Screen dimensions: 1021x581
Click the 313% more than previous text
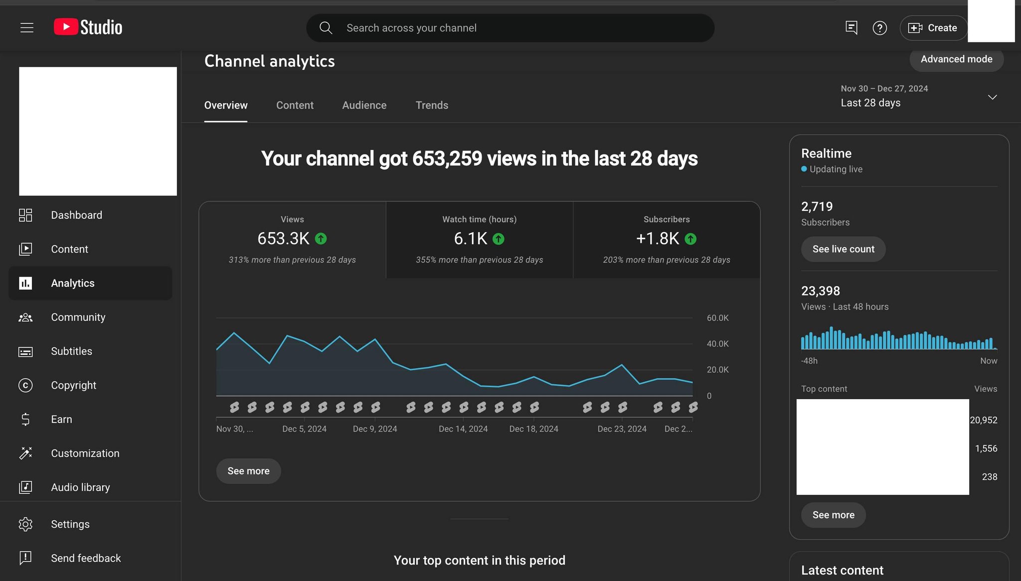(292, 260)
